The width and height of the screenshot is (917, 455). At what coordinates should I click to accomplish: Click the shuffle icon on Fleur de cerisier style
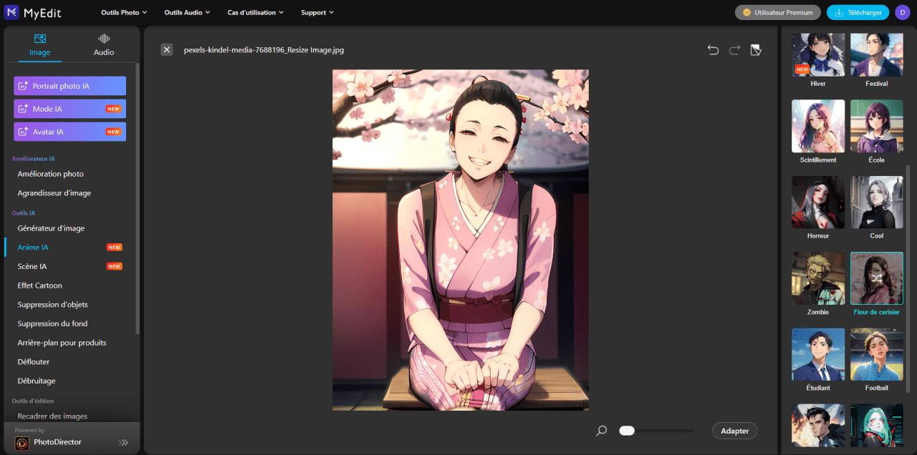coord(876,278)
